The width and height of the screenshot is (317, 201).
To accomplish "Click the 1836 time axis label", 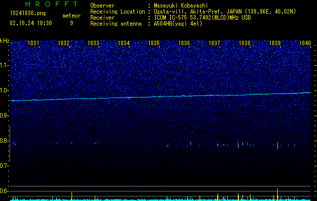I will tap(184, 43).
